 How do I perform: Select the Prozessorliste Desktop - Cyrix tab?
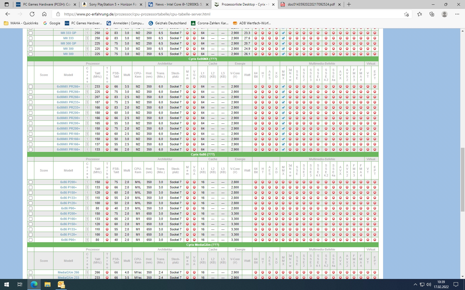[x=245, y=4]
